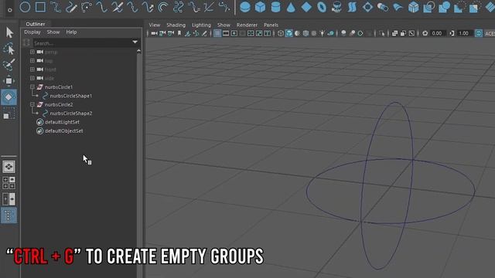Select defaultObjectSet in the Outliner
Screen dimensions: 495x278
click(x=63, y=131)
